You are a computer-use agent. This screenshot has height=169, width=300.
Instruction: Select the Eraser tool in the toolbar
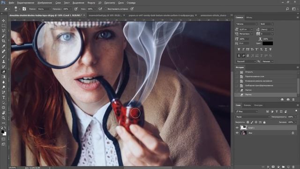(x=3, y=72)
